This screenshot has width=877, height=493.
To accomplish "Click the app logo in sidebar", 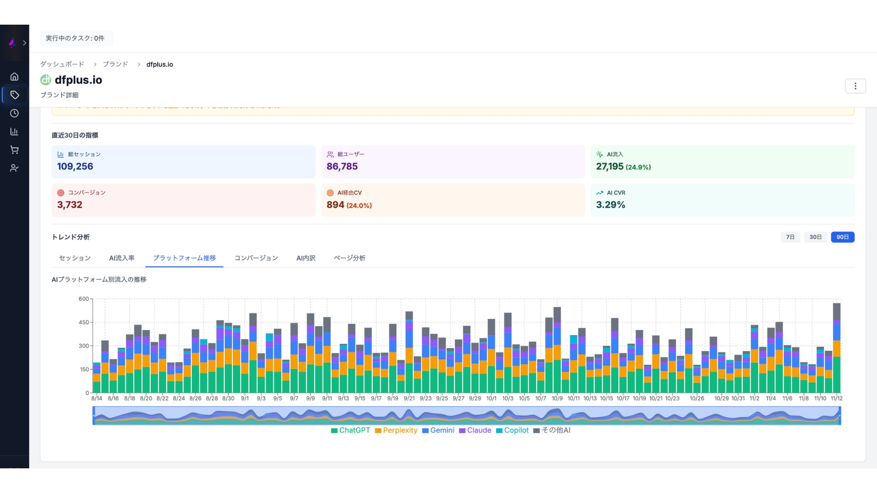I will click(12, 43).
